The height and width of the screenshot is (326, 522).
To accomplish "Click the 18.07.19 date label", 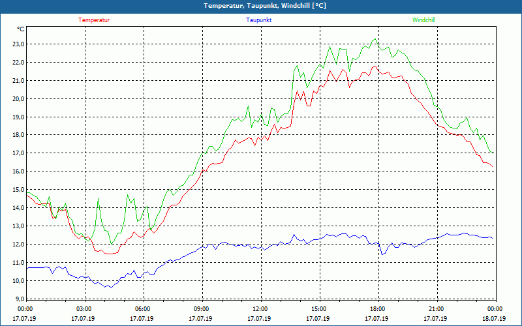I will (495, 319).
